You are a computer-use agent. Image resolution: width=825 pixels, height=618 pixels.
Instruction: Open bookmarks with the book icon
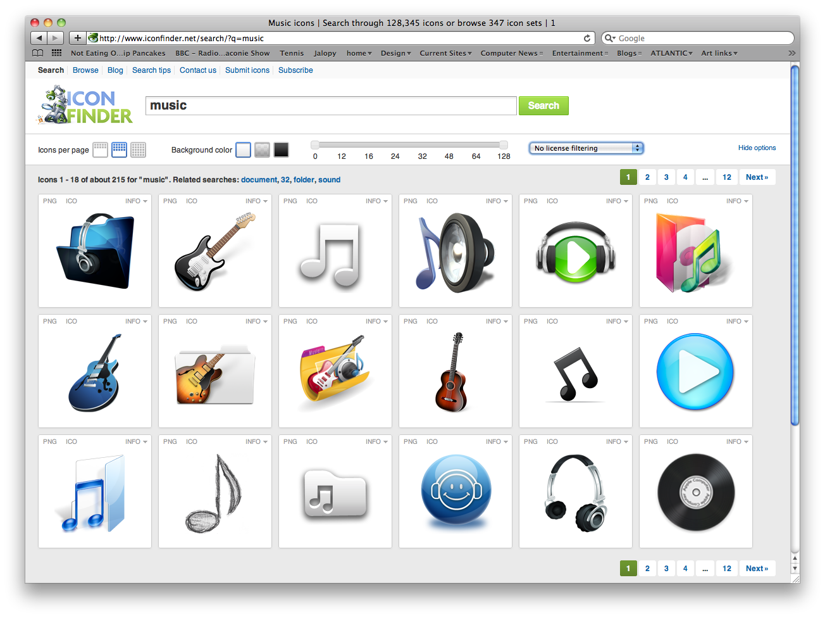pyautogui.click(x=37, y=53)
